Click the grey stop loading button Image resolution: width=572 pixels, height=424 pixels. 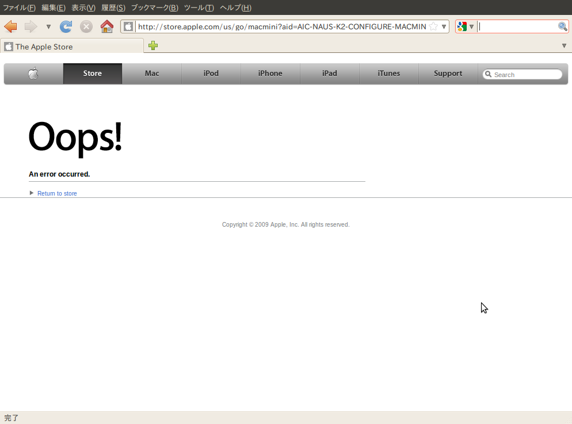[86, 26]
